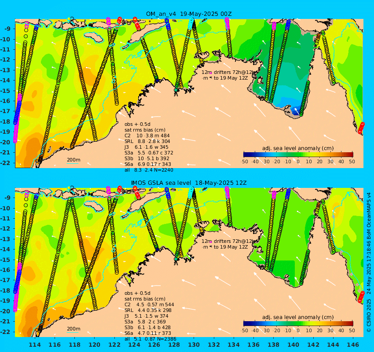This screenshot has height=352, width=374.
Task: Select bottom panel row 'C2 4.5 0.57 m 544'
Action: point(149,305)
